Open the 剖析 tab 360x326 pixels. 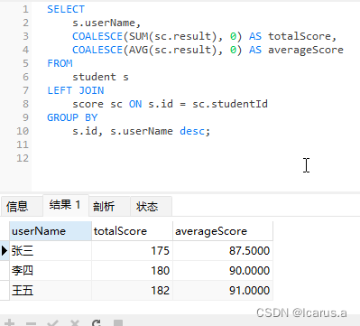pos(109,207)
